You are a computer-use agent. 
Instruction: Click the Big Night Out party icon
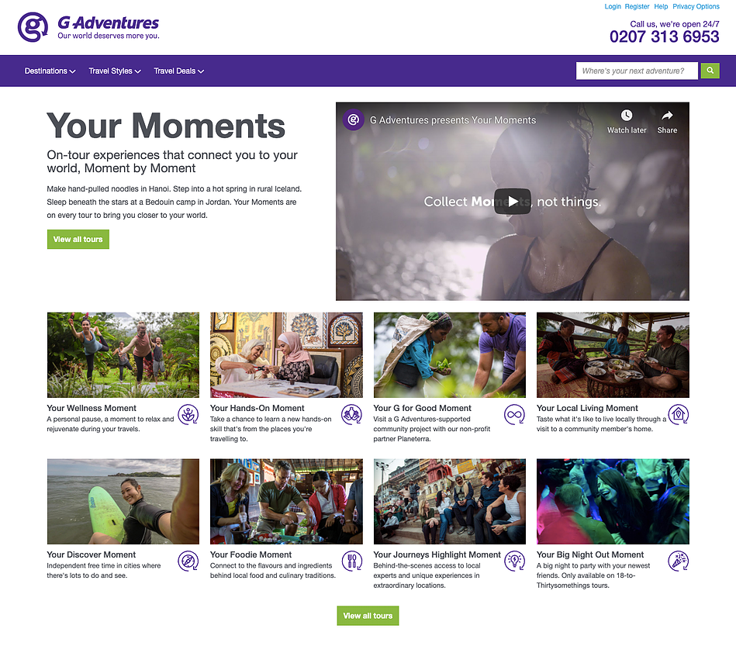[x=679, y=561]
